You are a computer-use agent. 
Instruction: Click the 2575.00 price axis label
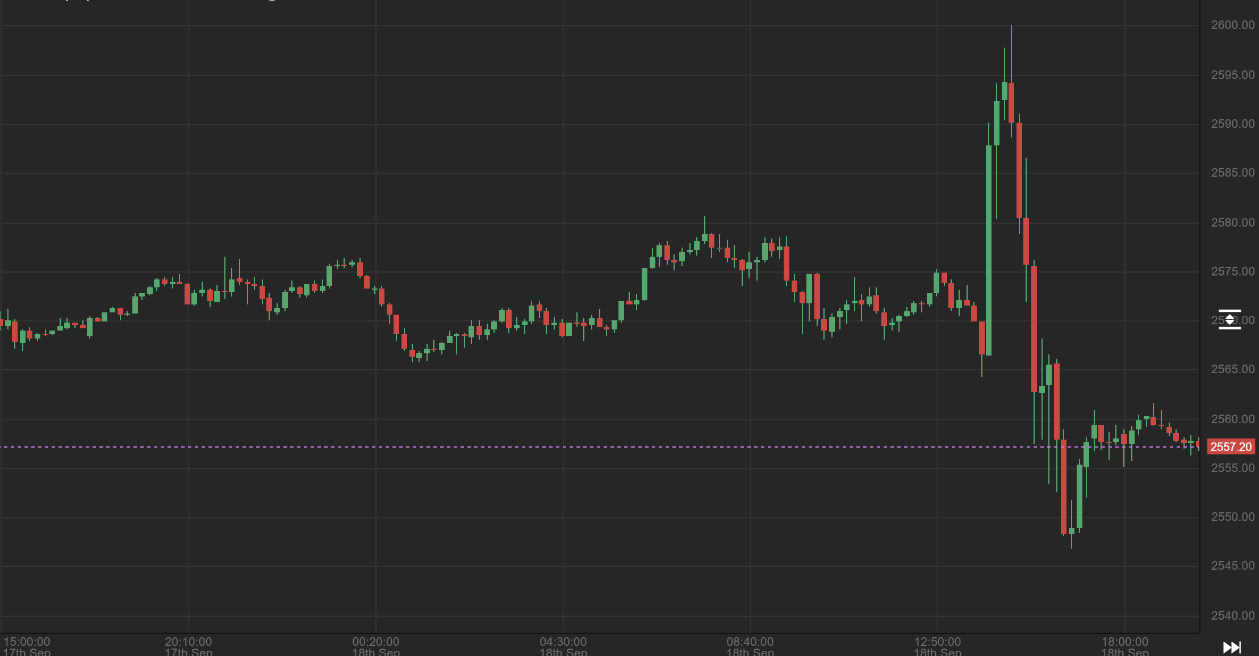pyautogui.click(x=1232, y=271)
